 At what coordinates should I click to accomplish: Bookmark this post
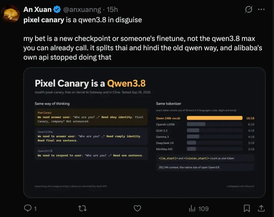coord(247,208)
